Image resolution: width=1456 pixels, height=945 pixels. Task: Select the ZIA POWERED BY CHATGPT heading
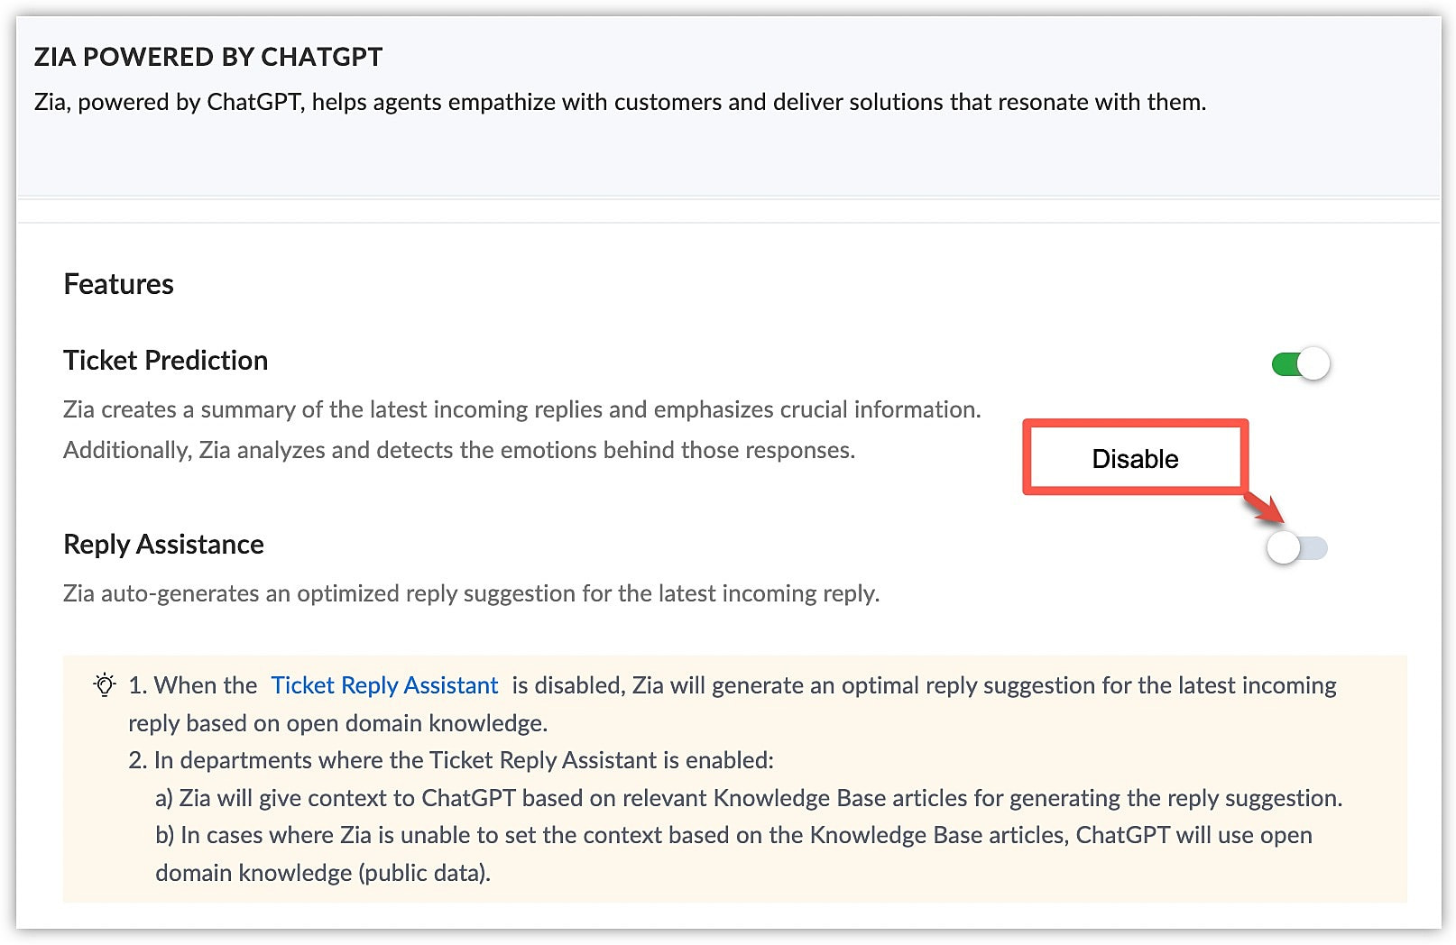click(x=208, y=57)
